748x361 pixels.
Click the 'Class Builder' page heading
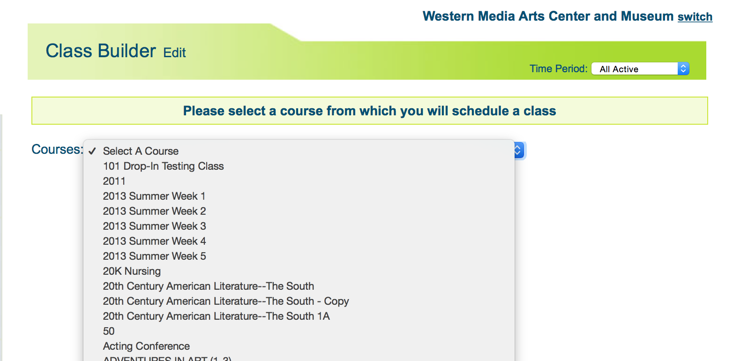pos(101,51)
